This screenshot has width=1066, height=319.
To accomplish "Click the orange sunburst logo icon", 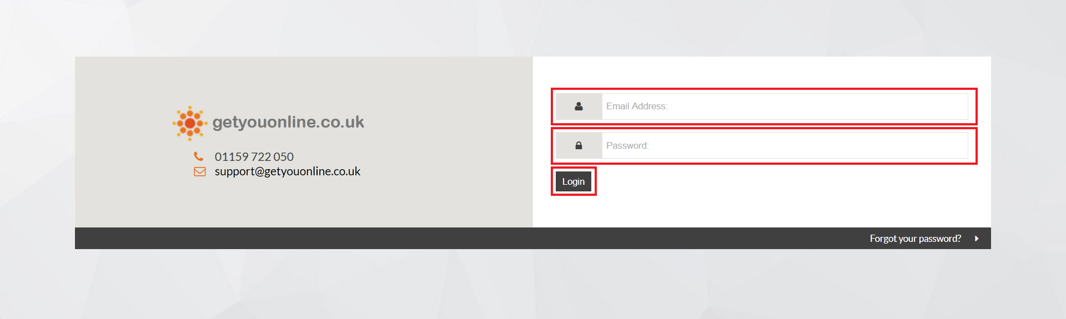I will click(x=190, y=123).
